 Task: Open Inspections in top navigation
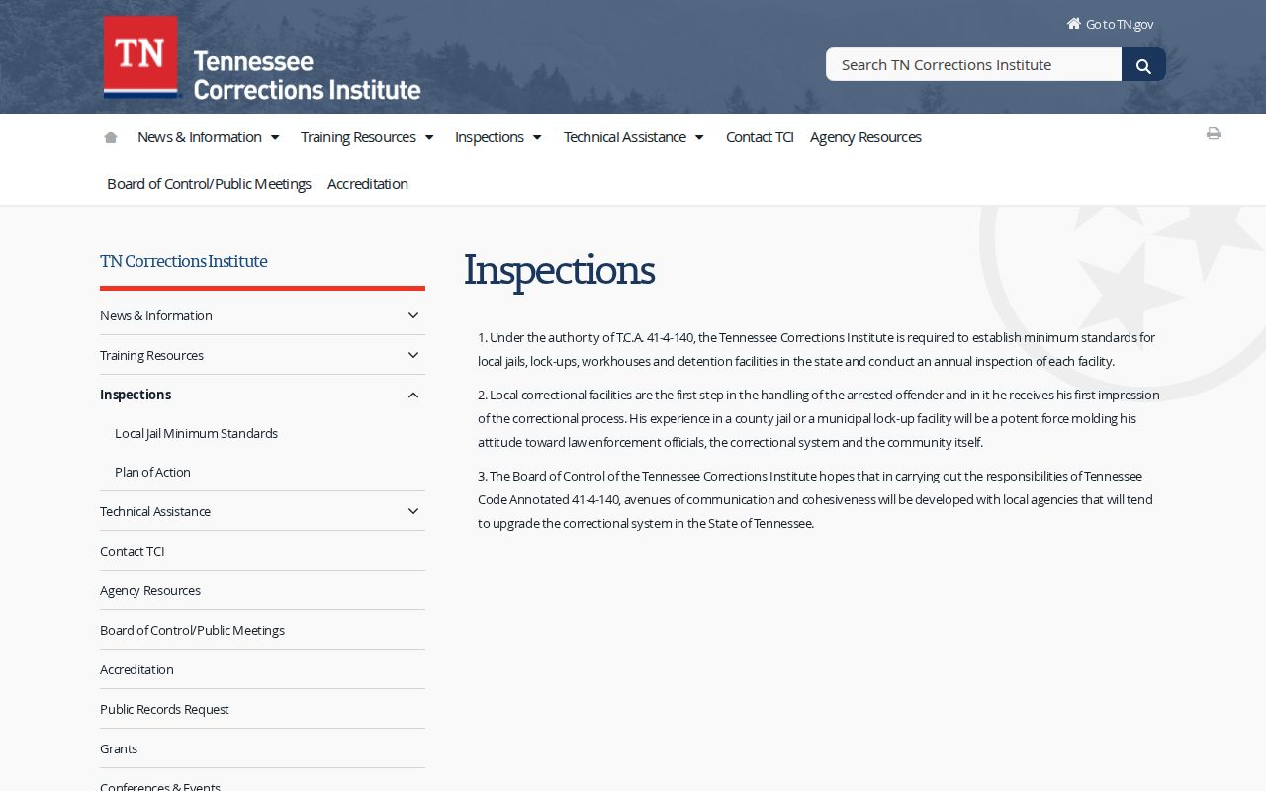[490, 137]
